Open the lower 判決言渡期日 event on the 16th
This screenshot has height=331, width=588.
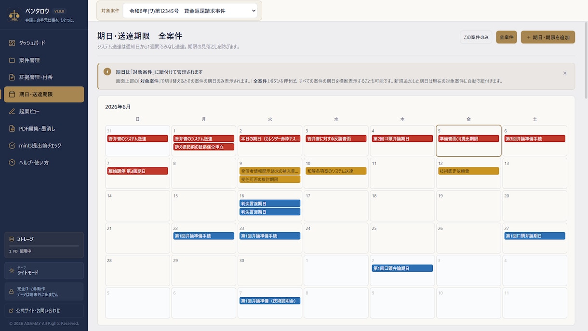(270, 212)
